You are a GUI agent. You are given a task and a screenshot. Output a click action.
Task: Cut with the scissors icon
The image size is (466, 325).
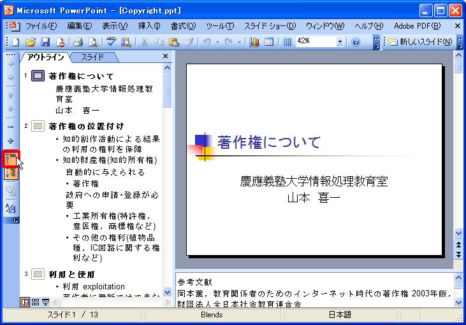pos(144,42)
